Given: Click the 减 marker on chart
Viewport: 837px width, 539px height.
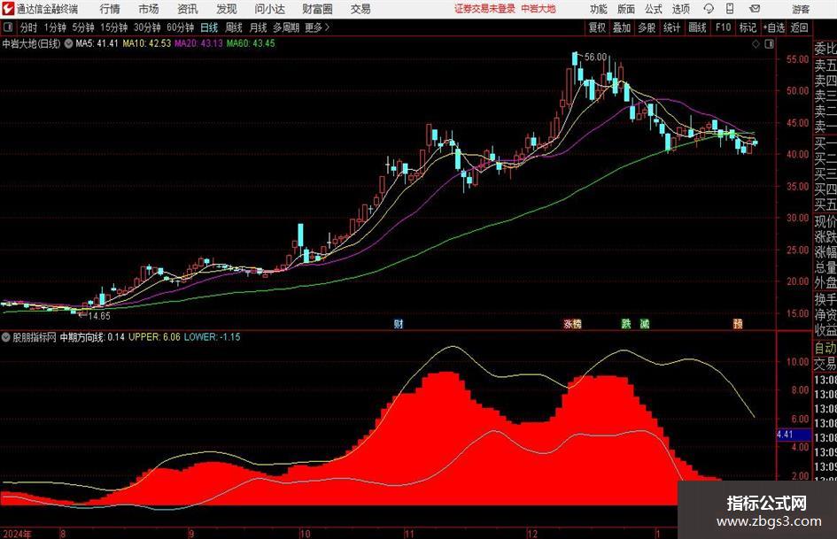Looking at the screenshot, I should [x=645, y=324].
